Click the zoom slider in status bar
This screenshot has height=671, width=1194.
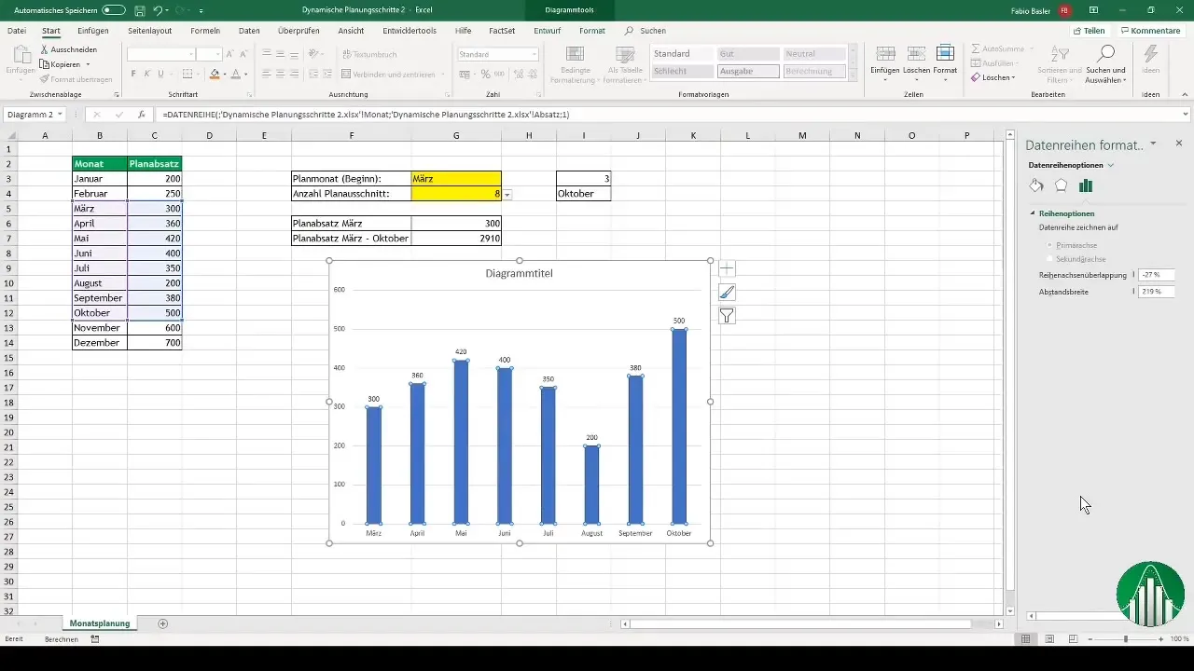[x=1126, y=639]
